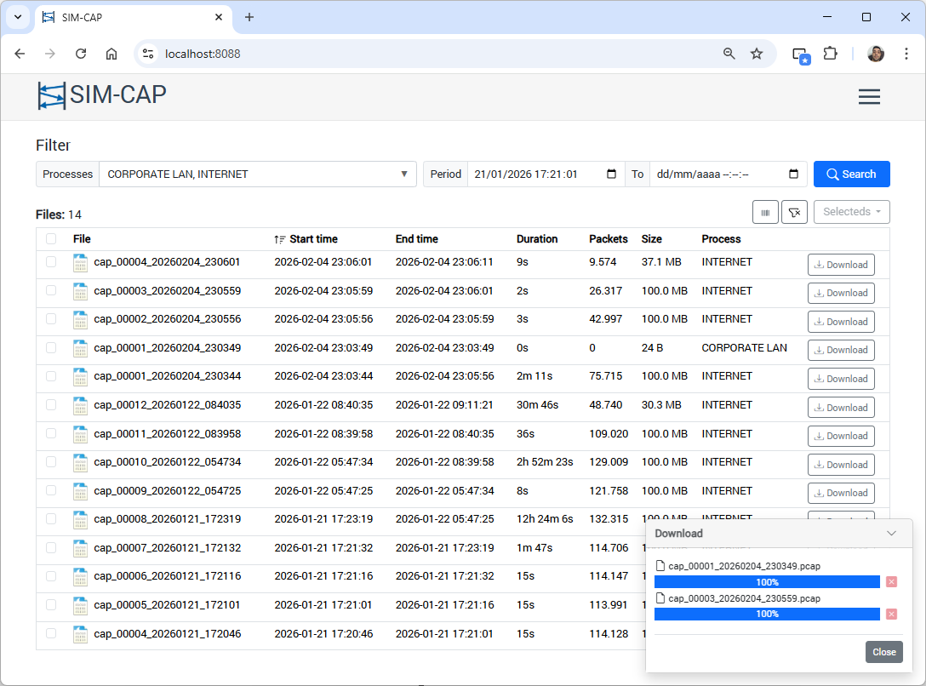Image resolution: width=926 pixels, height=686 pixels.
Task: Bookmark this page with star icon
Action: (756, 54)
